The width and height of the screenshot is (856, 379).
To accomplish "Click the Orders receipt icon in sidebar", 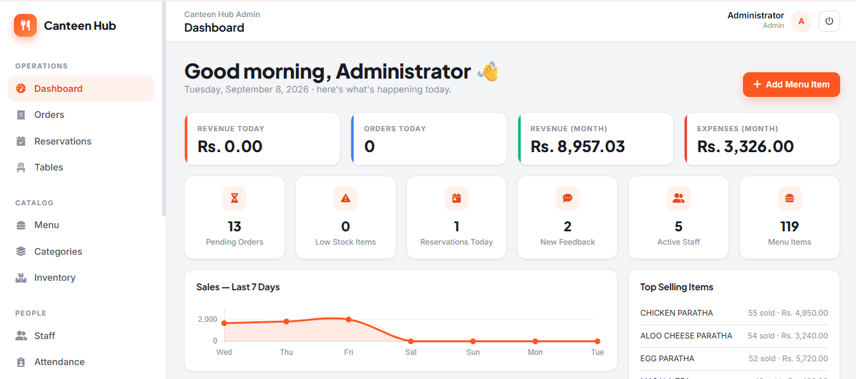I will click(x=21, y=115).
